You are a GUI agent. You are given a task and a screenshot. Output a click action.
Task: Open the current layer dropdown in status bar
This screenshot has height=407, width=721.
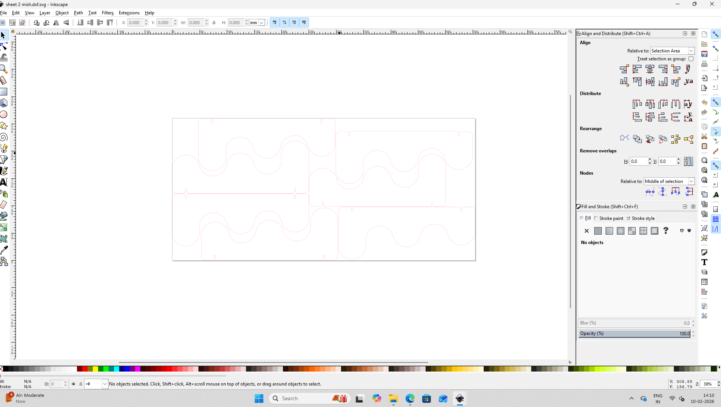[x=96, y=384]
